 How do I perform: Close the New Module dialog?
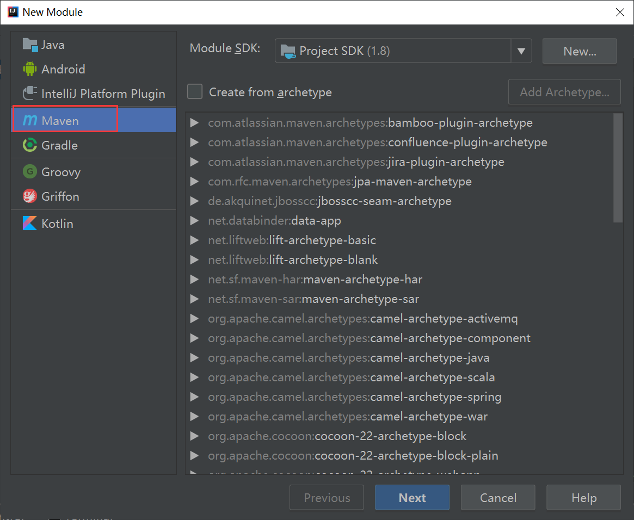pos(620,12)
